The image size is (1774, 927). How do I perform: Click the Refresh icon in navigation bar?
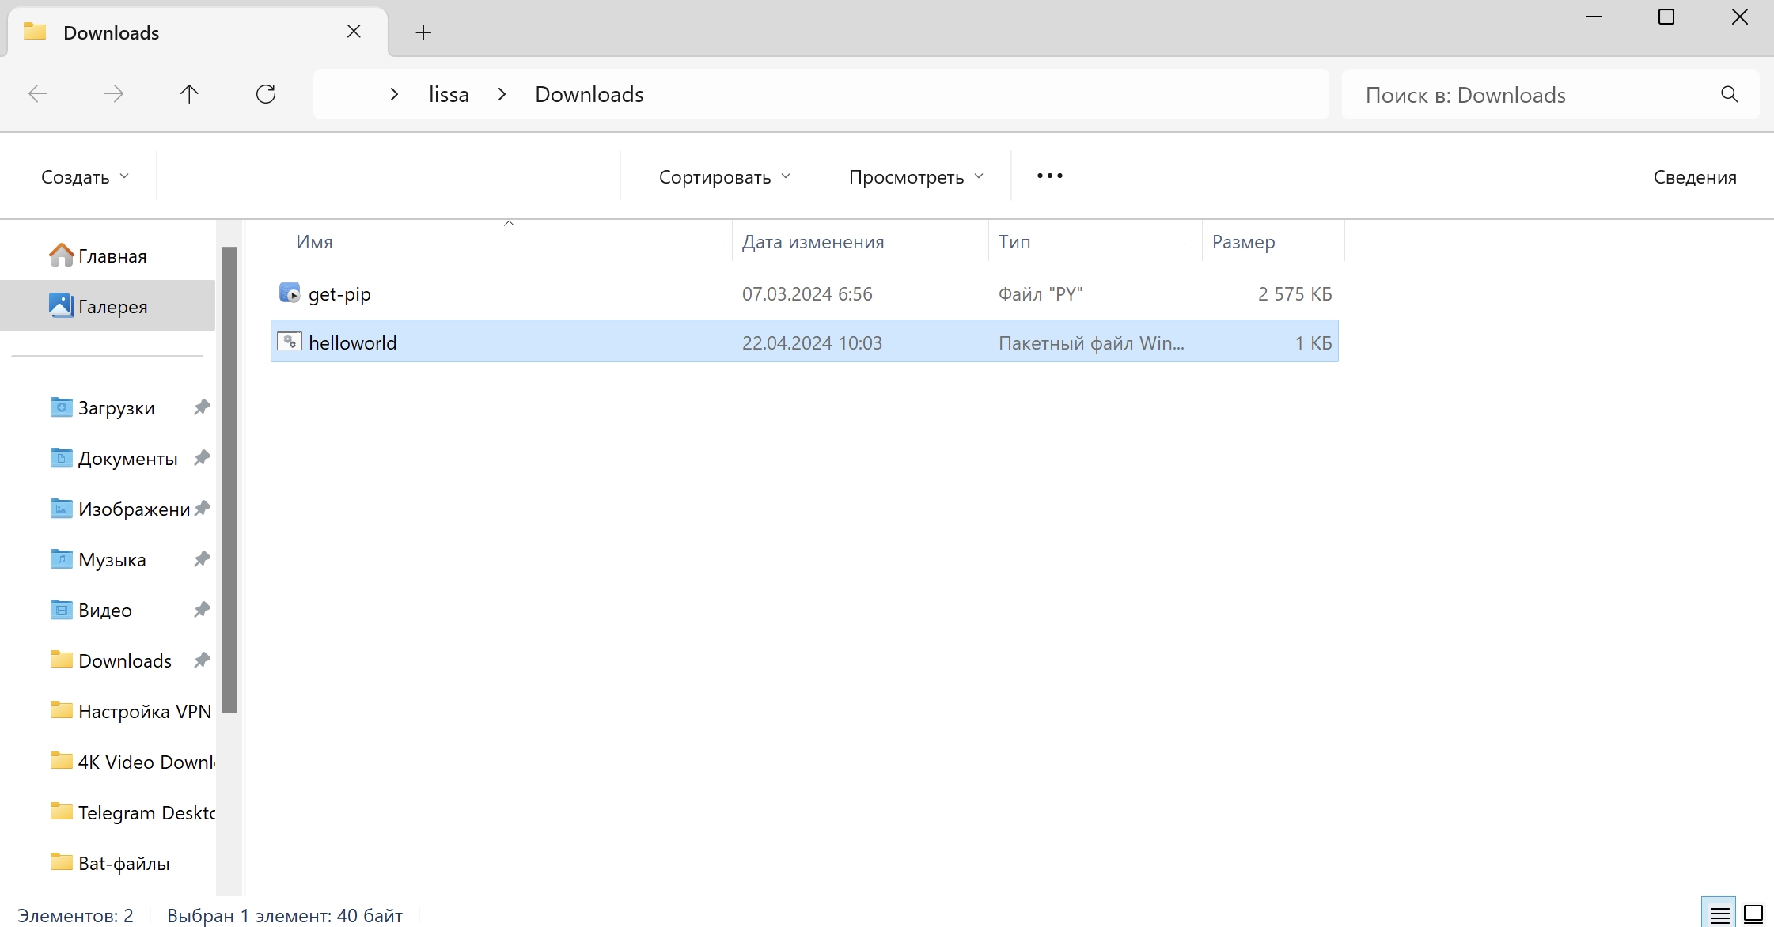pos(266,95)
